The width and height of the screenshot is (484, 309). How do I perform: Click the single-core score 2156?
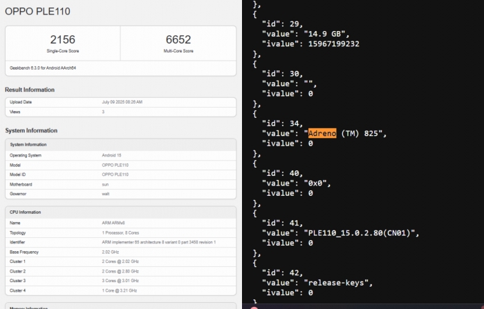63,39
